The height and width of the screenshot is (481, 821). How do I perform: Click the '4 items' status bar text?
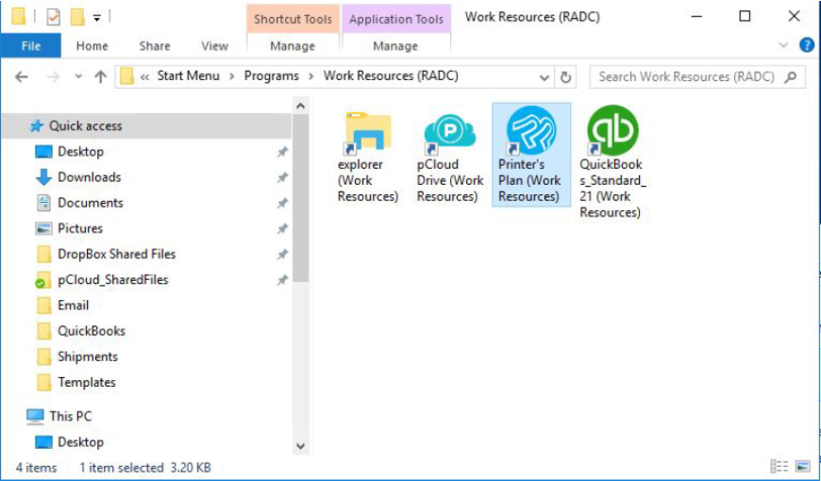point(36,468)
